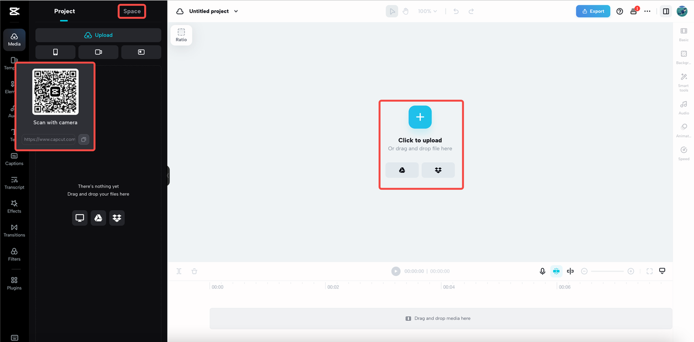Open the help question mark icon
The image size is (694, 342).
[620, 11]
